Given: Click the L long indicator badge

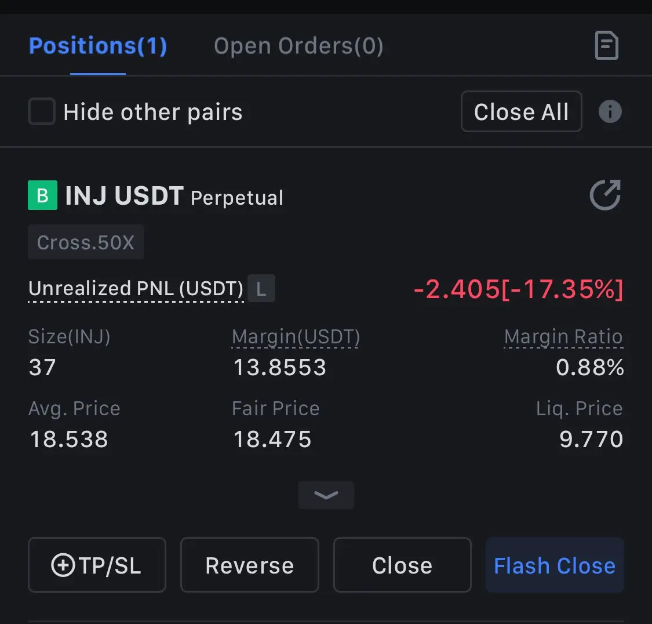Looking at the screenshot, I should tap(261, 289).
